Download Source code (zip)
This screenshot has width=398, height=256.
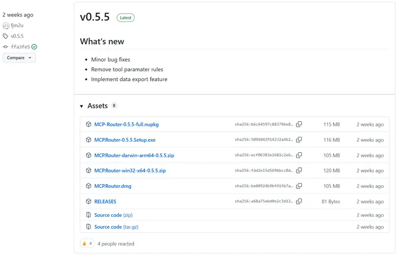[x=113, y=215]
